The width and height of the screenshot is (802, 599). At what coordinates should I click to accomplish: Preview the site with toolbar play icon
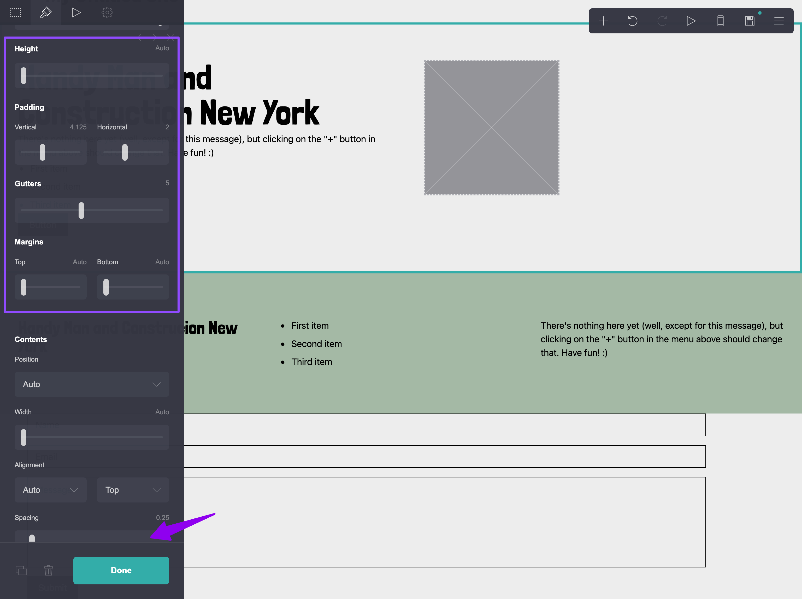pos(691,21)
